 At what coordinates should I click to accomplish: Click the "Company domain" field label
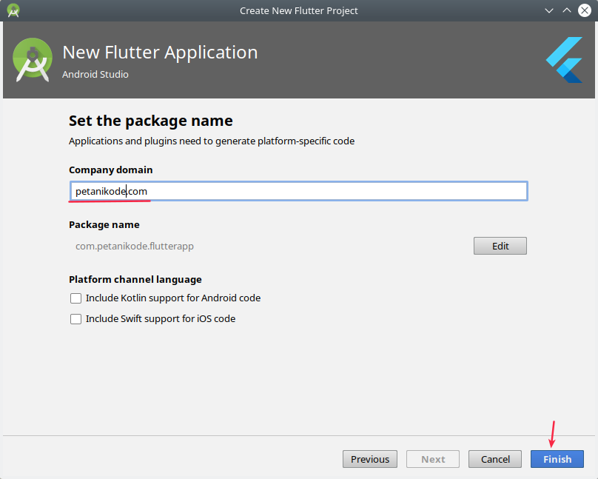point(110,170)
